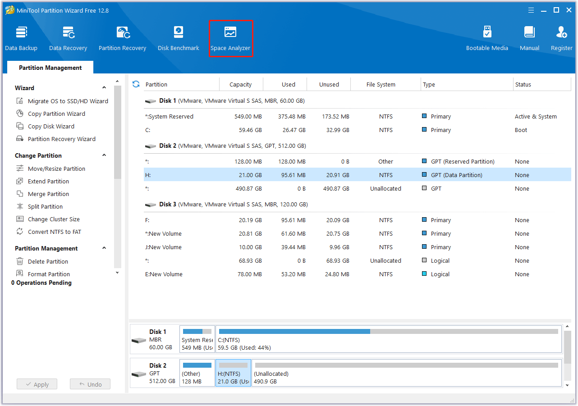
Task: Select the Disk 3 header row
Action: (358, 204)
